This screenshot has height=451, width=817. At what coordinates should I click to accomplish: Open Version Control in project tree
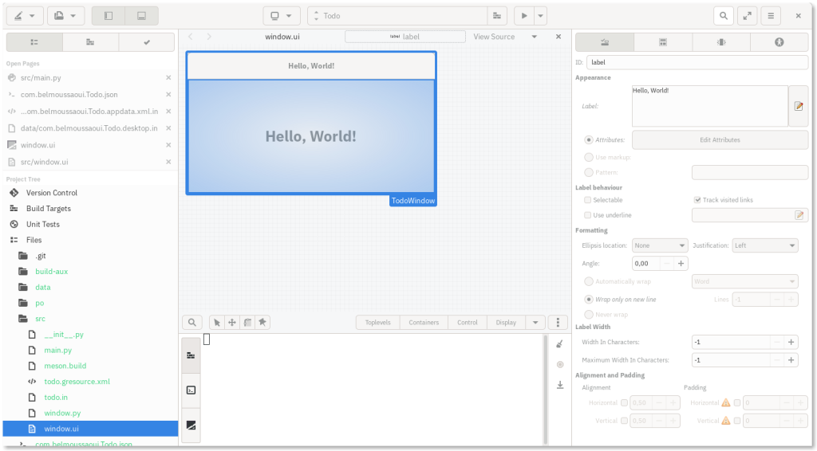[x=52, y=193]
